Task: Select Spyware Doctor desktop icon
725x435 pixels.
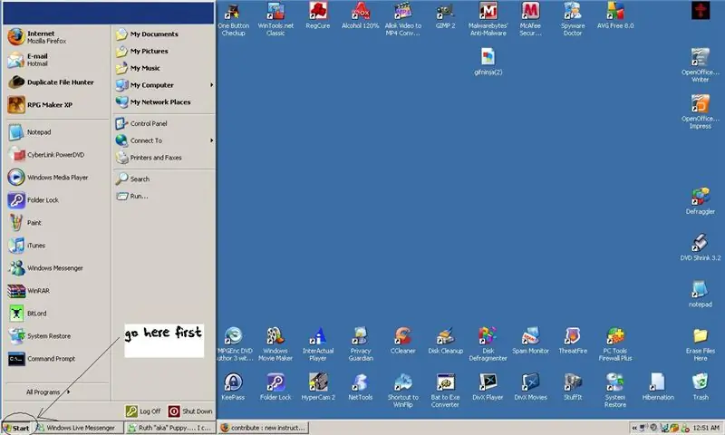Action: [573, 19]
